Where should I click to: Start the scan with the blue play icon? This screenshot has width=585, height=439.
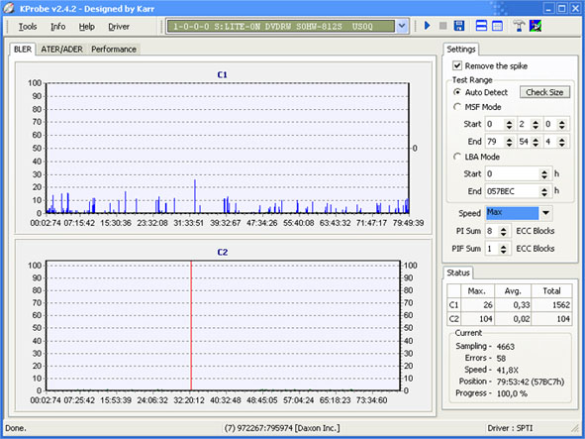point(428,26)
